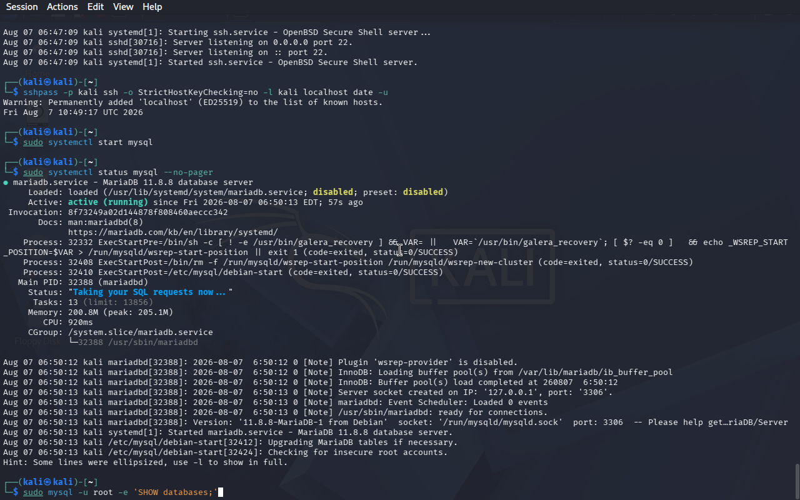Viewport: 800px width, 500px height.
Task: Click the CGroup '/system.slice/mariadb.service' path
Action: click(141, 332)
